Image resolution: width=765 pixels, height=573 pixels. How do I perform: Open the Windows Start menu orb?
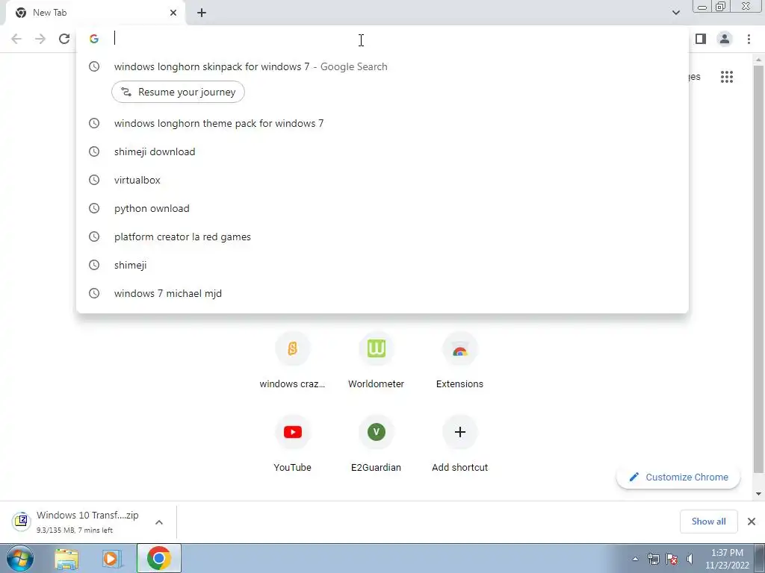pyautogui.click(x=20, y=558)
